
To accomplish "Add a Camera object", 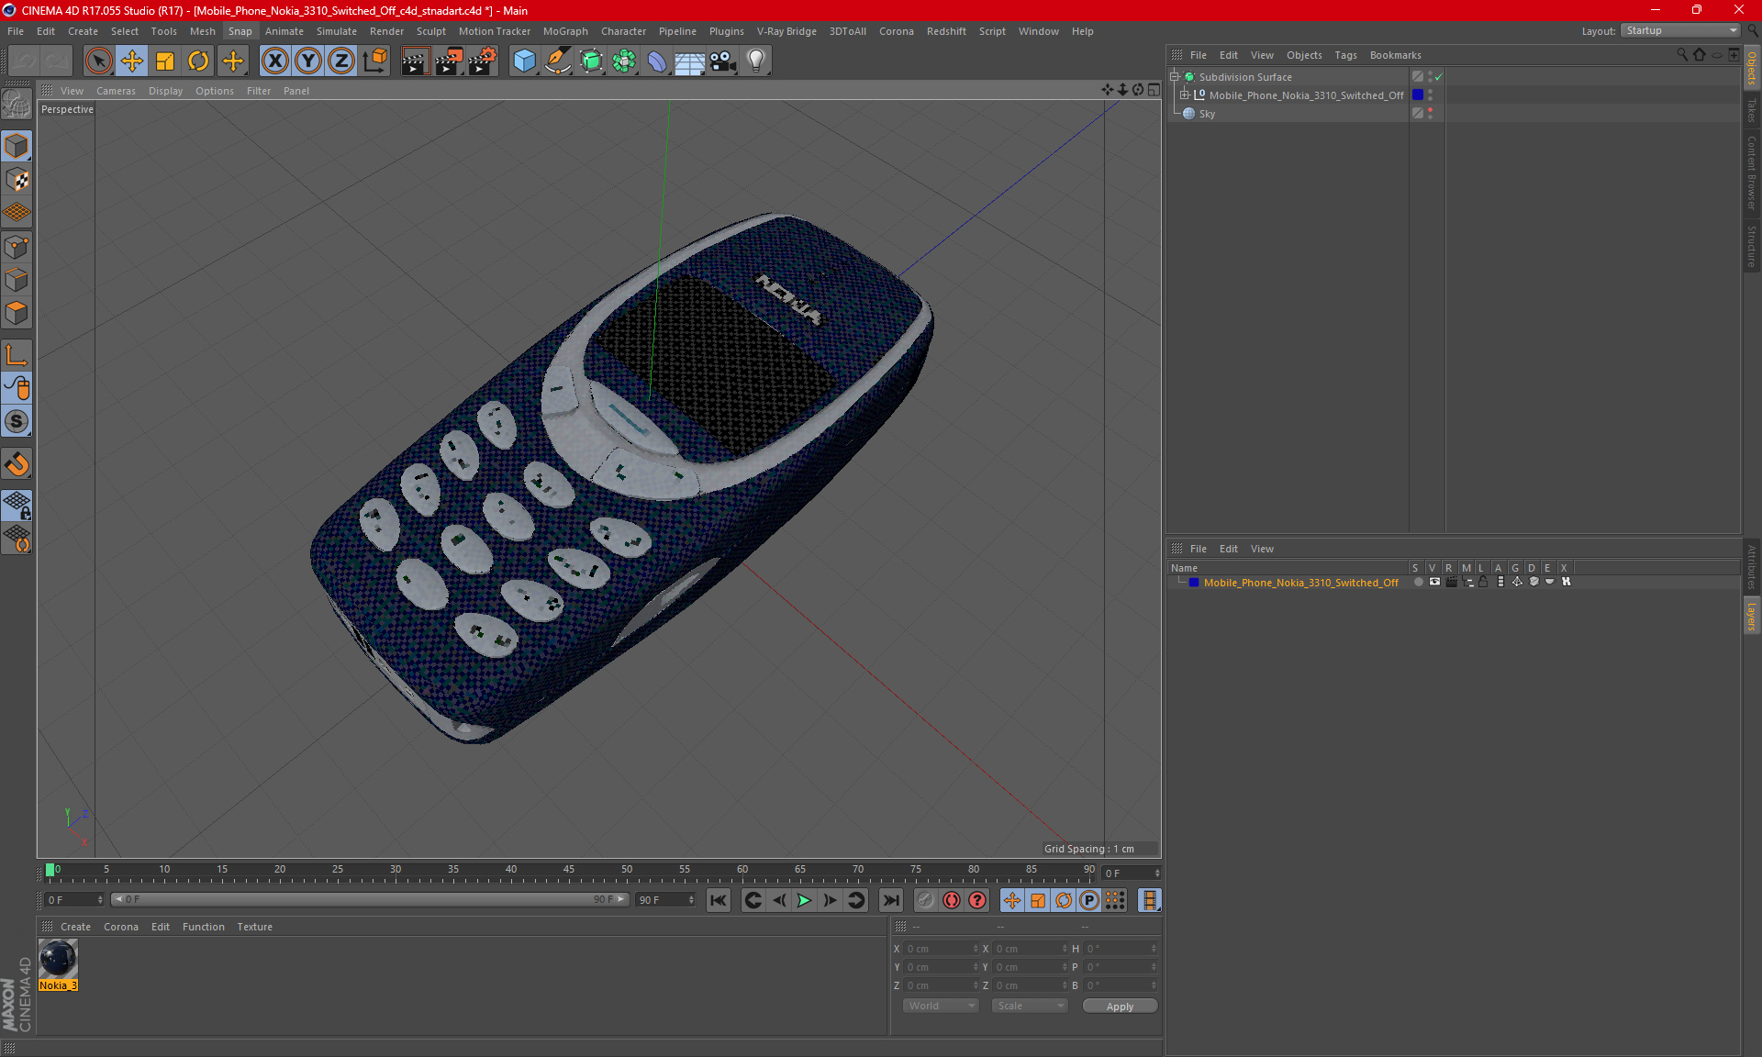I will click(x=722, y=61).
